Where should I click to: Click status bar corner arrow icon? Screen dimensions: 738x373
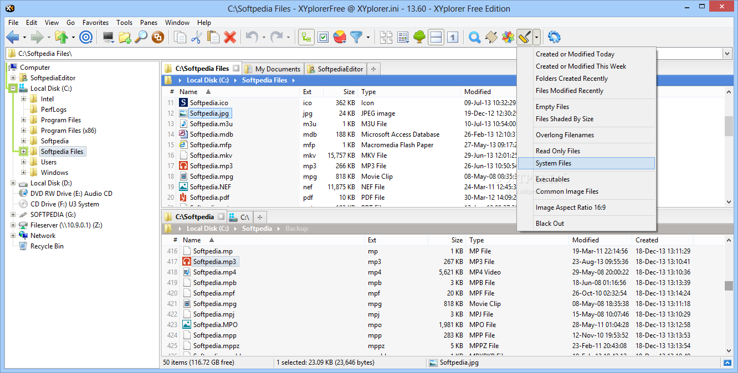tap(728, 363)
